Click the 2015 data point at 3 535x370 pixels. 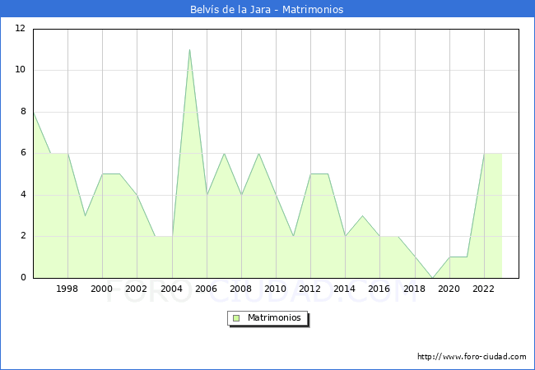[362, 215]
